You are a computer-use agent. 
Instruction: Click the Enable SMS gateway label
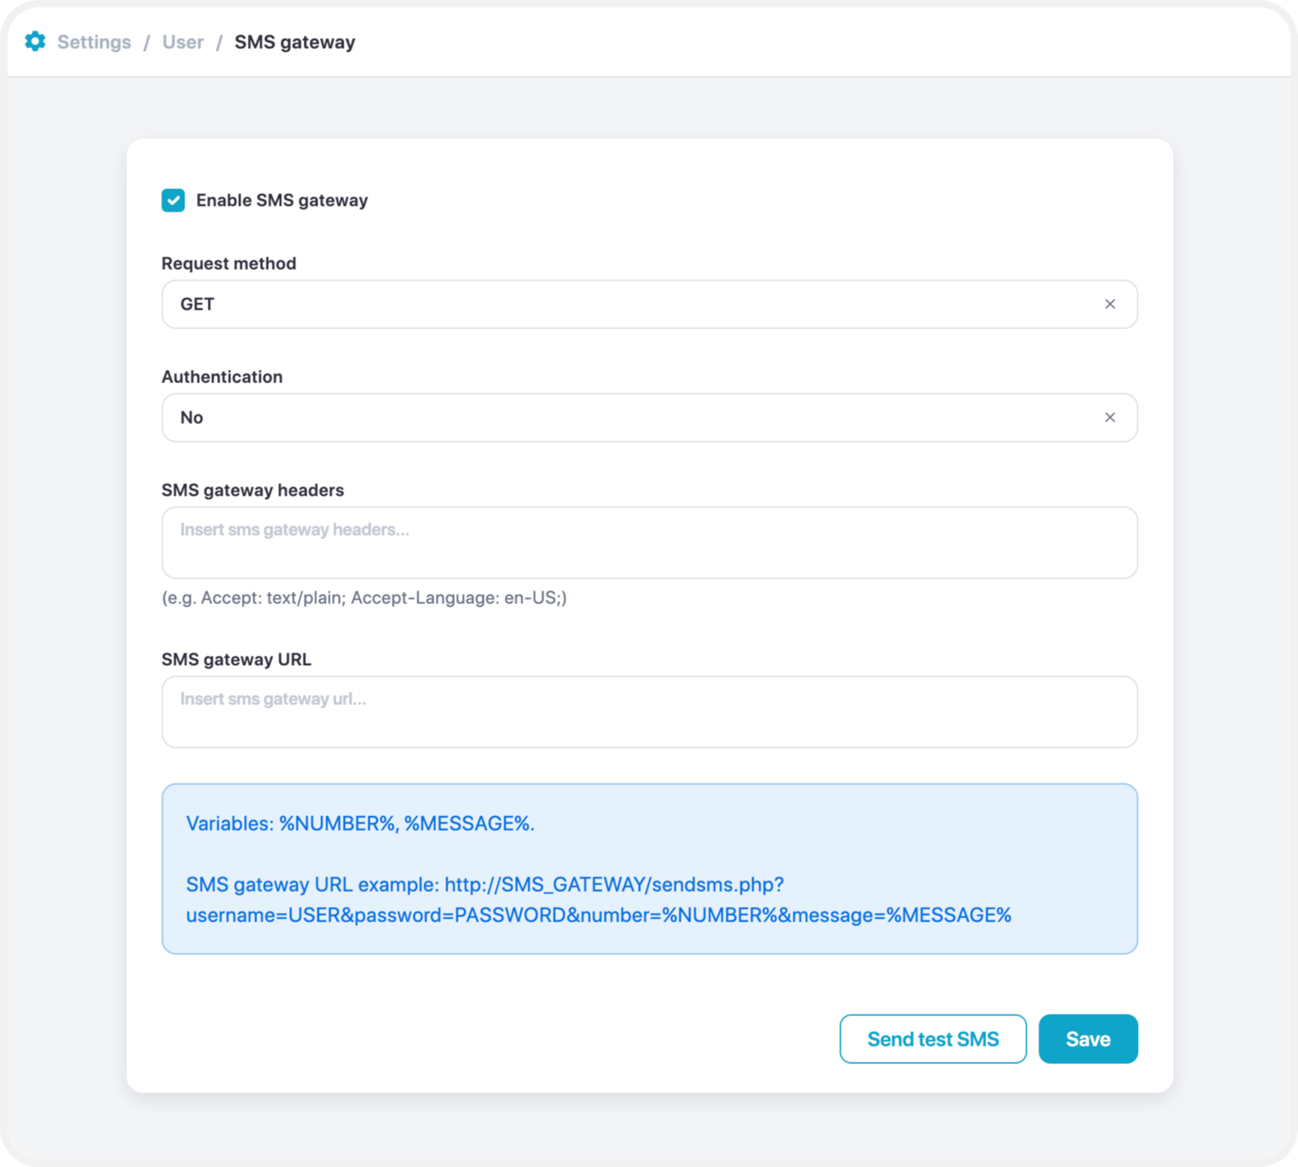tap(281, 200)
